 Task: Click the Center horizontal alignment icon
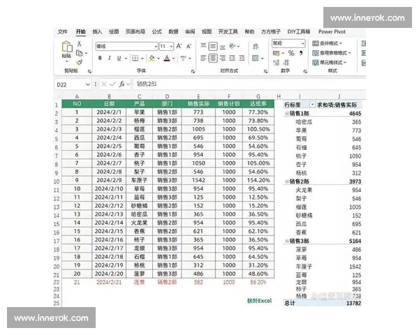pos(213,58)
